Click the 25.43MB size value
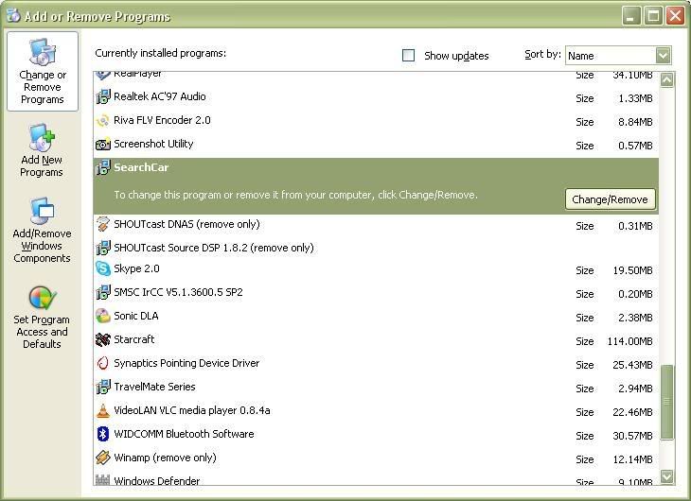Viewport: 691px width, 501px height. [x=632, y=365]
